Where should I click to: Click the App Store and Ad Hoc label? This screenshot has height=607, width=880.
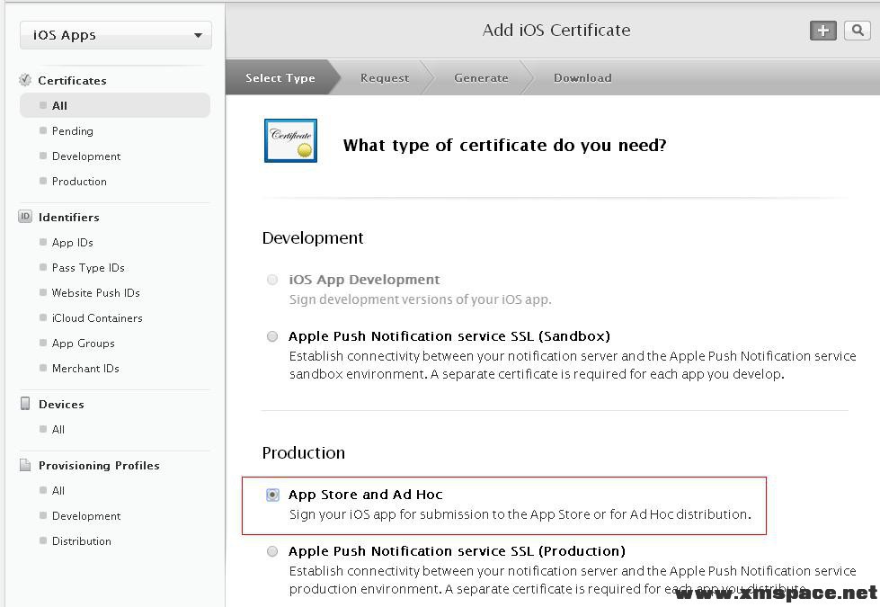tap(365, 495)
